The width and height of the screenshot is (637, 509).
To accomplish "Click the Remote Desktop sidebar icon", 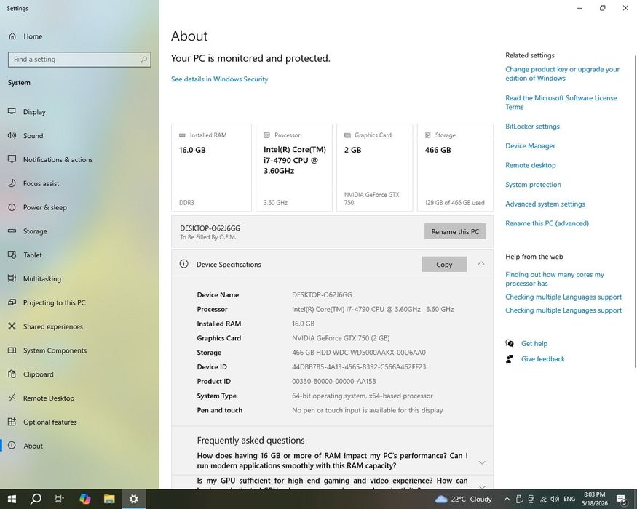I will pyautogui.click(x=12, y=398).
